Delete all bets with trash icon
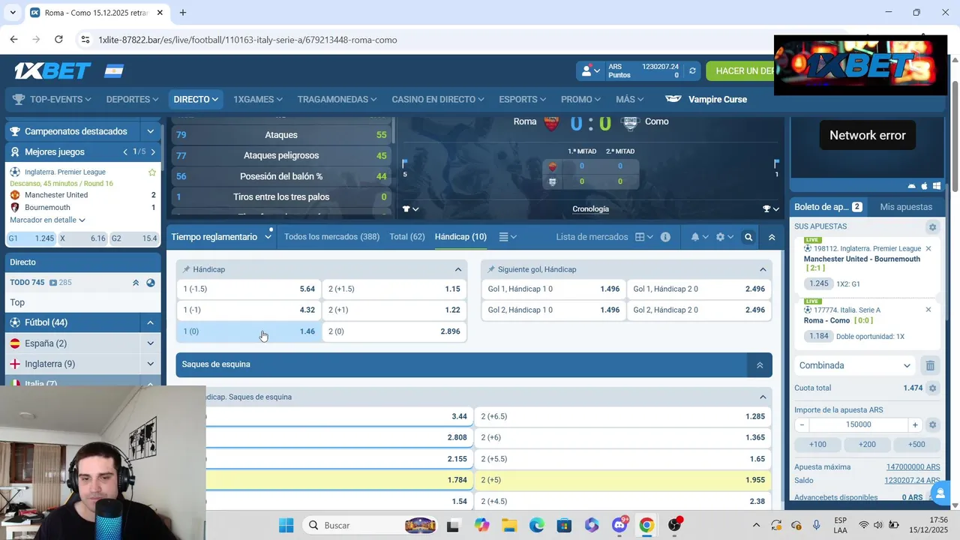This screenshot has height=540, width=960. [x=930, y=365]
